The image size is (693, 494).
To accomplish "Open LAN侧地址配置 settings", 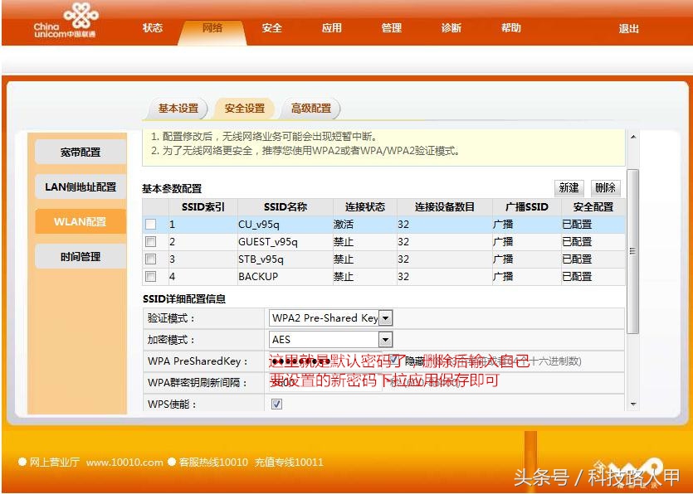I will click(79, 186).
